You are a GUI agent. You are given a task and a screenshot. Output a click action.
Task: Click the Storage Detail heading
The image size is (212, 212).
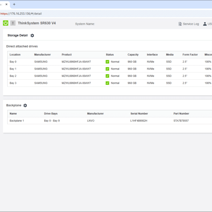pyautogui.click(x=18, y=36)
